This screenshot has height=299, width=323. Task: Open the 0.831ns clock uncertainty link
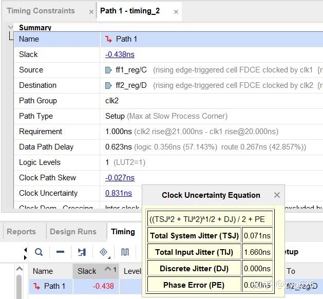coord(119,193)
